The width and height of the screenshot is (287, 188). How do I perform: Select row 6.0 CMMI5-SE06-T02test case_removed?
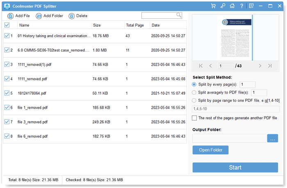pos(95,50)
